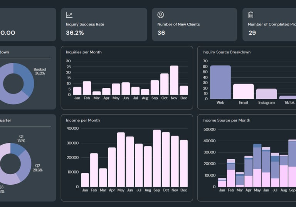Click the Inquiries per Month chart title
Image resolution: width=296 pixels, height=207 pixels.
(84, 52)
